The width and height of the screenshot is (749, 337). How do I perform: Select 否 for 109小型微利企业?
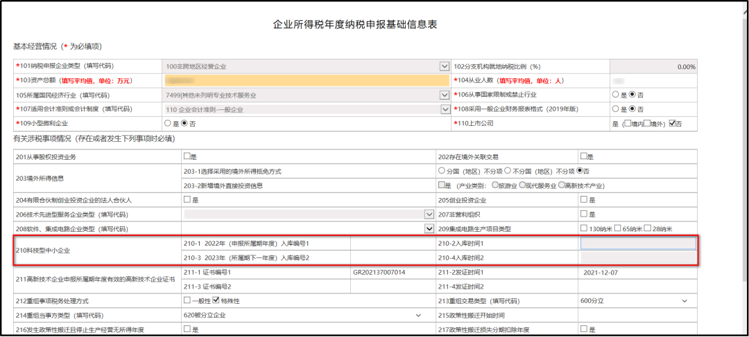click(185, 123)
